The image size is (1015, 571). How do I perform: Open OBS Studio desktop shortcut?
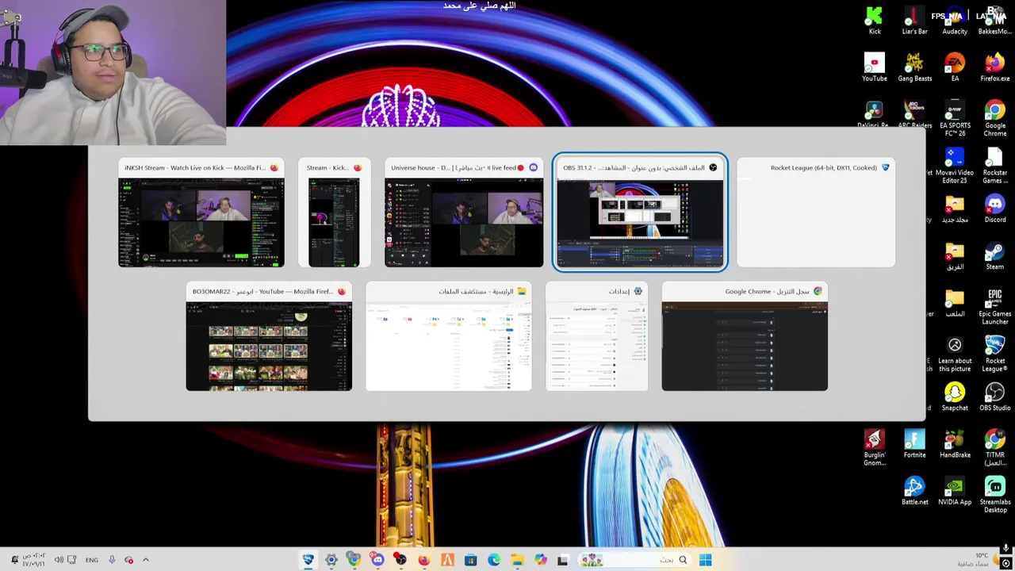click(x=994, y=397)
